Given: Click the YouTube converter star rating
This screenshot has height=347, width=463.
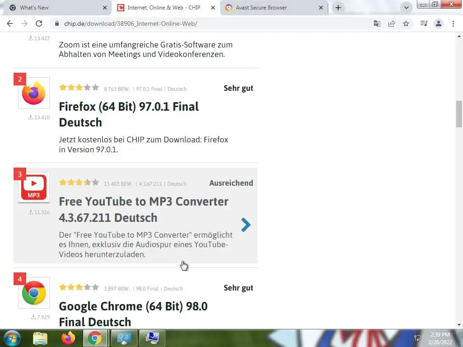Looking at the screenshot, I should tap(79, 183).
